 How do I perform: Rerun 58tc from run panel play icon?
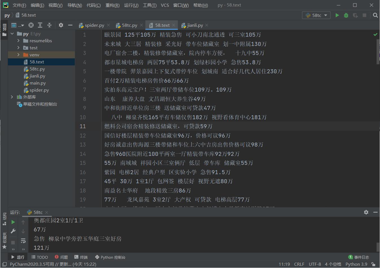[13, 222]
